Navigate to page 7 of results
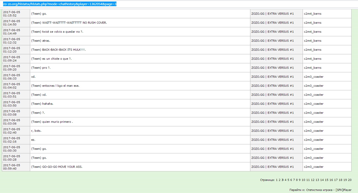This screenshot has height=193, width=358. (294, 180)
